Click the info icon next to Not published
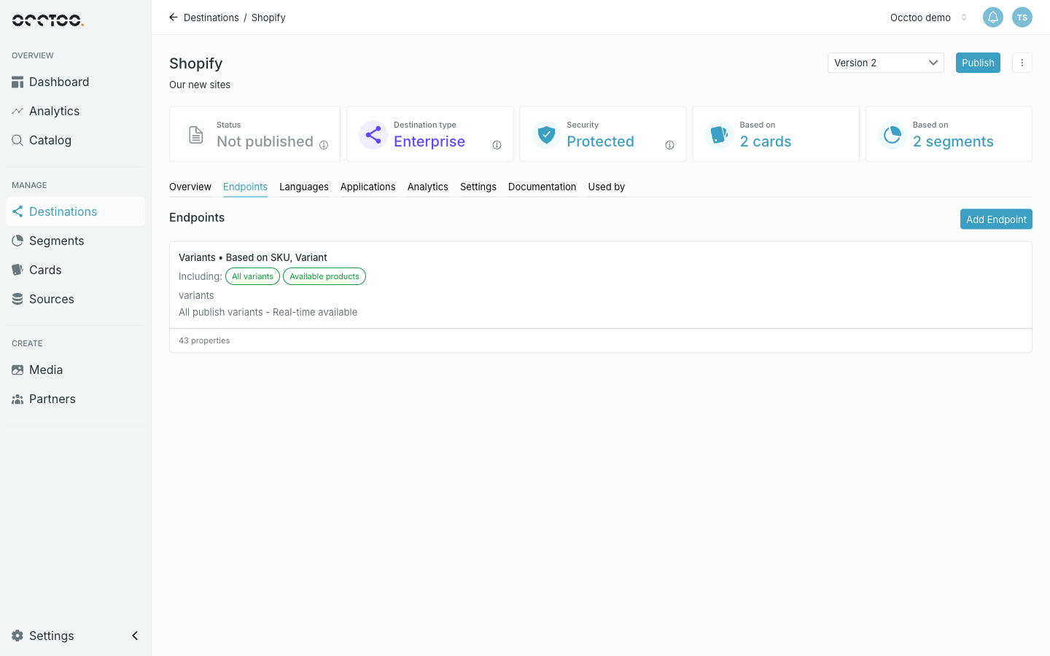 click(x=324, y=145)
